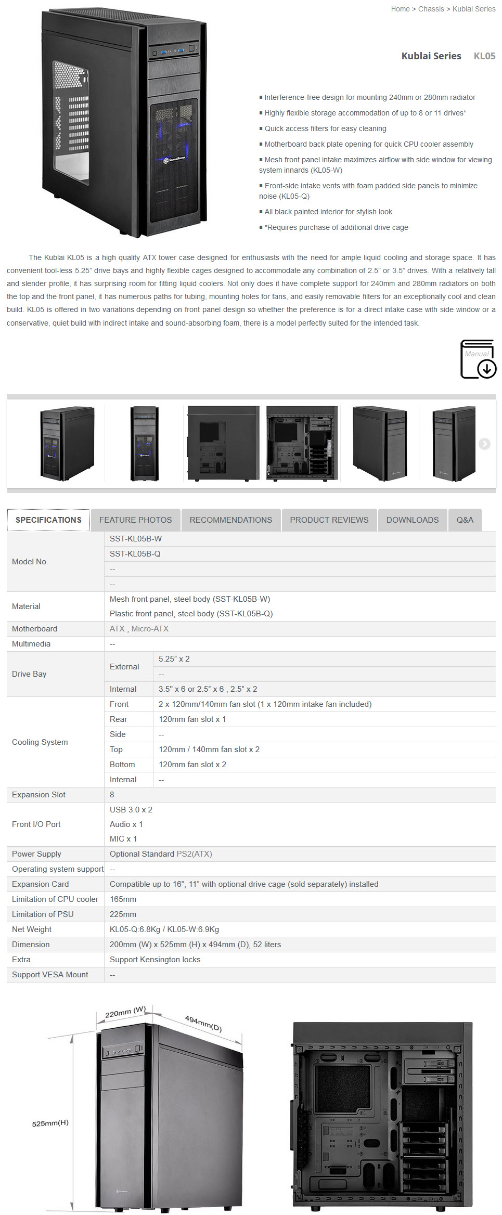Open the PS2(ATX) power supply link

[194, 854]
